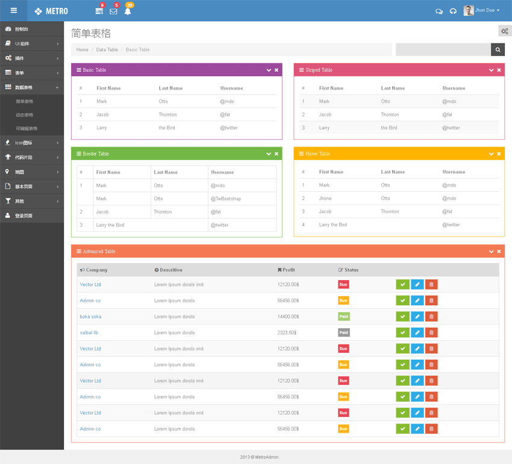Open the Jhon Doe user dropdown

pos(481,11)
